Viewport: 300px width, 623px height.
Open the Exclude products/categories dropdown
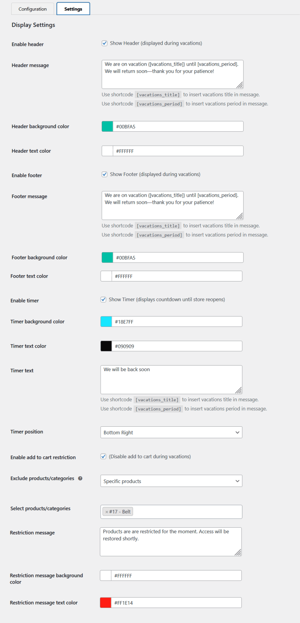tap(171, 481)
